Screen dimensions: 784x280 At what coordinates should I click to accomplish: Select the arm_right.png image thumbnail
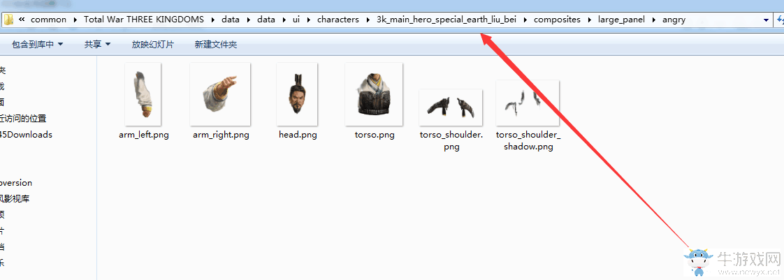tap(220, 94)
